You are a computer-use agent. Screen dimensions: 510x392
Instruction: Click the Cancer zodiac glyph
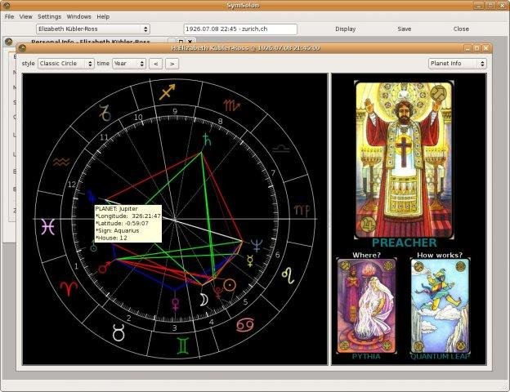coord(245,325)
